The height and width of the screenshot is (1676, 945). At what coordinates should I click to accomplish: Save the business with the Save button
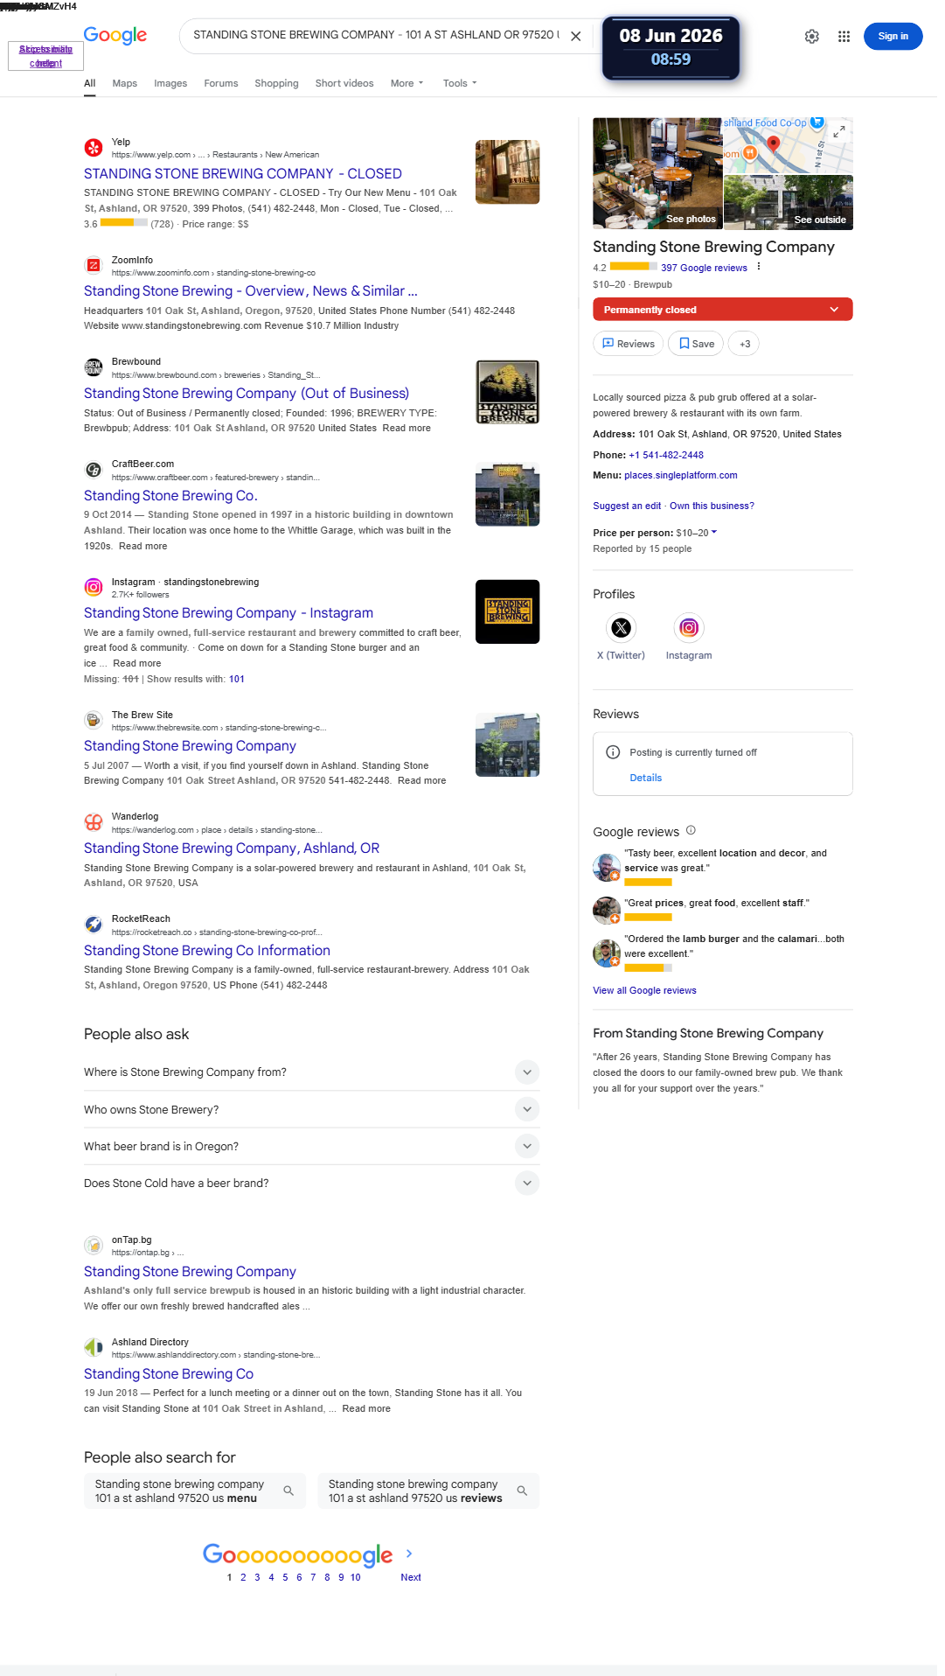pyautogui.click(x=696, y=344)
